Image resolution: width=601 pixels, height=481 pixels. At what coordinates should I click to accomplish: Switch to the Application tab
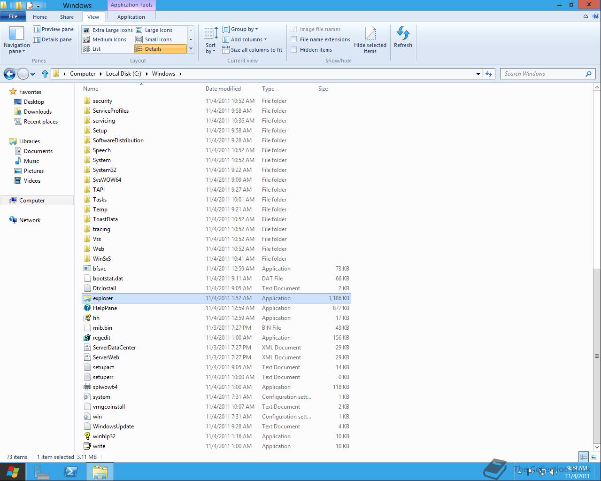[x=131, y=17]
